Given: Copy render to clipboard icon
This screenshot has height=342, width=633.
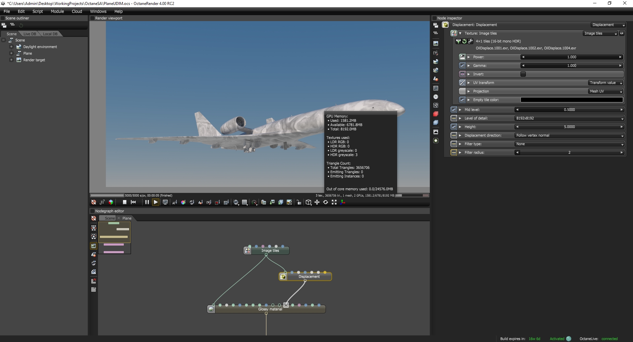Looking at the screenshot, I should [x=264, y=202].
